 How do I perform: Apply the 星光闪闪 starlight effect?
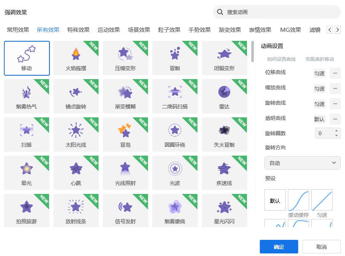click(x=224, y=210)
